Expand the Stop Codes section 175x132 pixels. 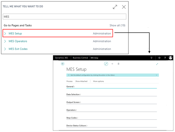(x=72, y=118)
